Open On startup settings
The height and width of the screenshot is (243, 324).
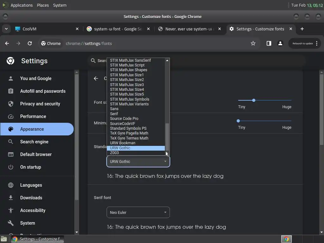point(37,167)
